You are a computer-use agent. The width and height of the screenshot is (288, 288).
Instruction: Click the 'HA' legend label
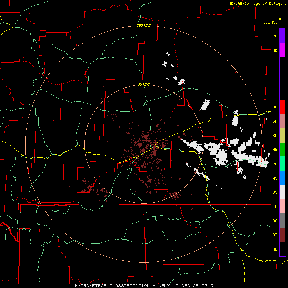pyautogui.click(x=275, y=107)
